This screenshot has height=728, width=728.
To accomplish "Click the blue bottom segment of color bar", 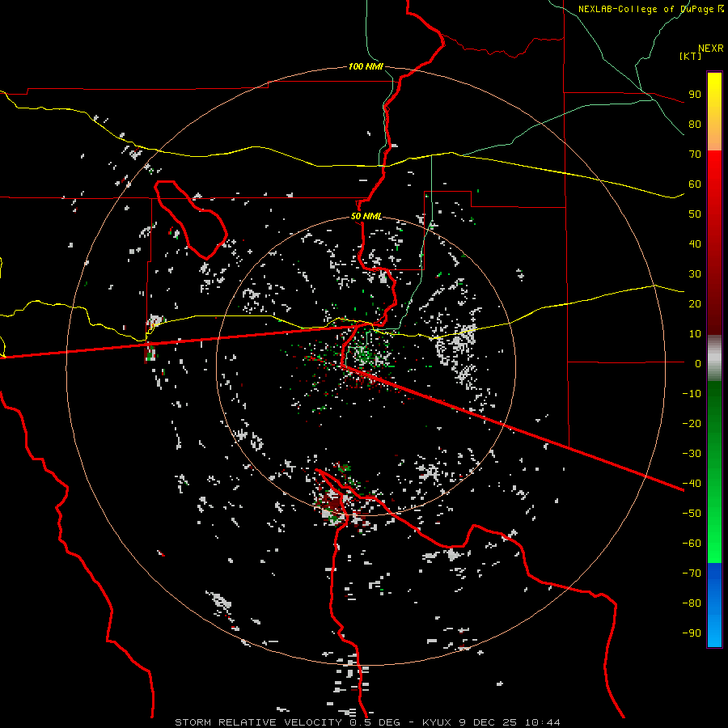I will [714, 605].
